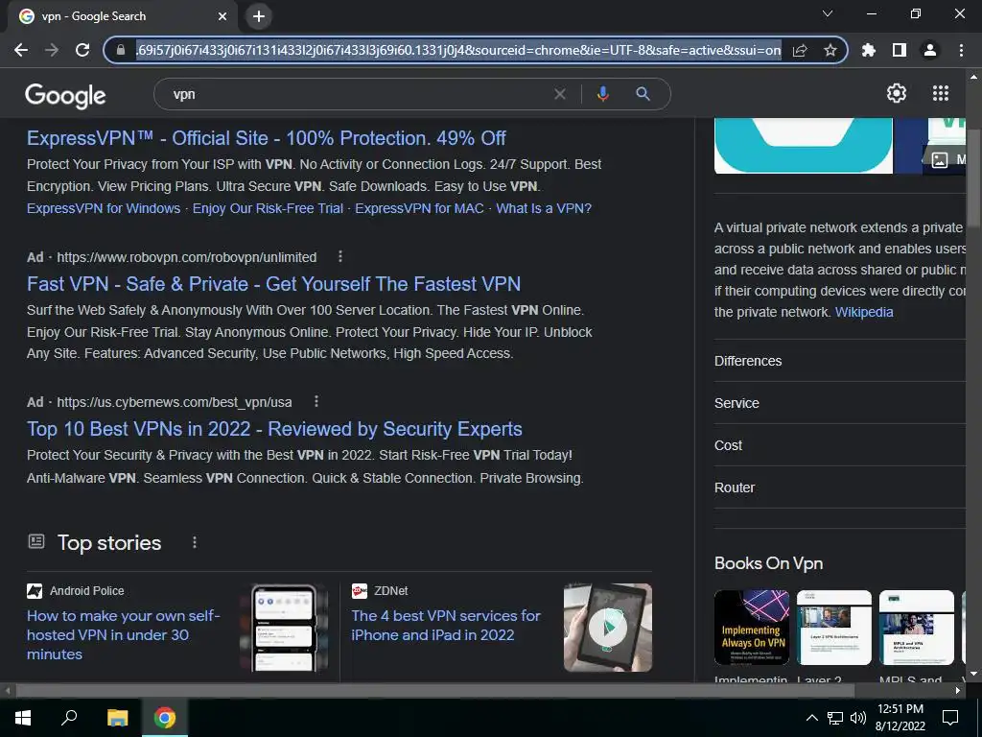Viewport: 982px width, 737px height.
Task: Open the Google apps grid
Action: click(x=941, y=93)
